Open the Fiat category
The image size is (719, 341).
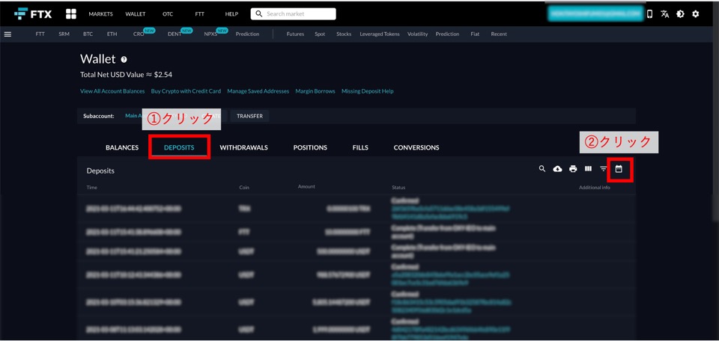click(475, 34)
